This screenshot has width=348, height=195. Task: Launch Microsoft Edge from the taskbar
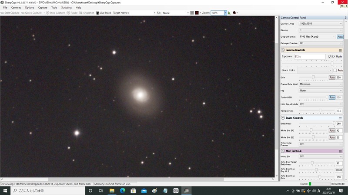123,191
